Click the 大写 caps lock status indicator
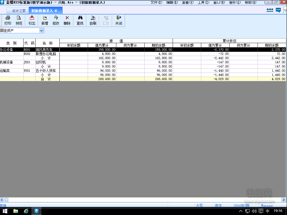Viewport: 287px width, 215px height. (x=199, y=205)
